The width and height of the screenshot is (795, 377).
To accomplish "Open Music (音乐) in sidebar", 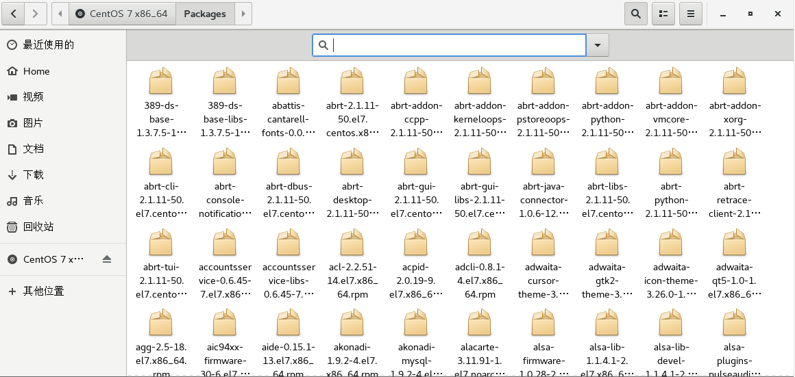I will point(63,200).
